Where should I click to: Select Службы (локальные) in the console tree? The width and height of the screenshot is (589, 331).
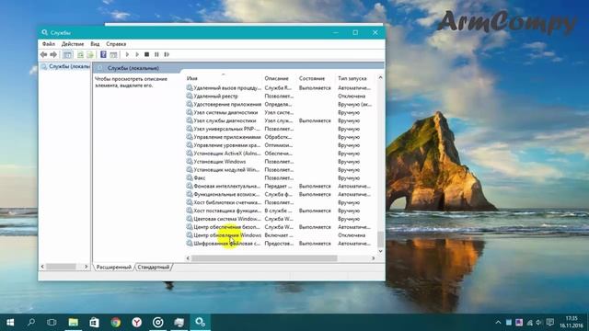point(65,66)
